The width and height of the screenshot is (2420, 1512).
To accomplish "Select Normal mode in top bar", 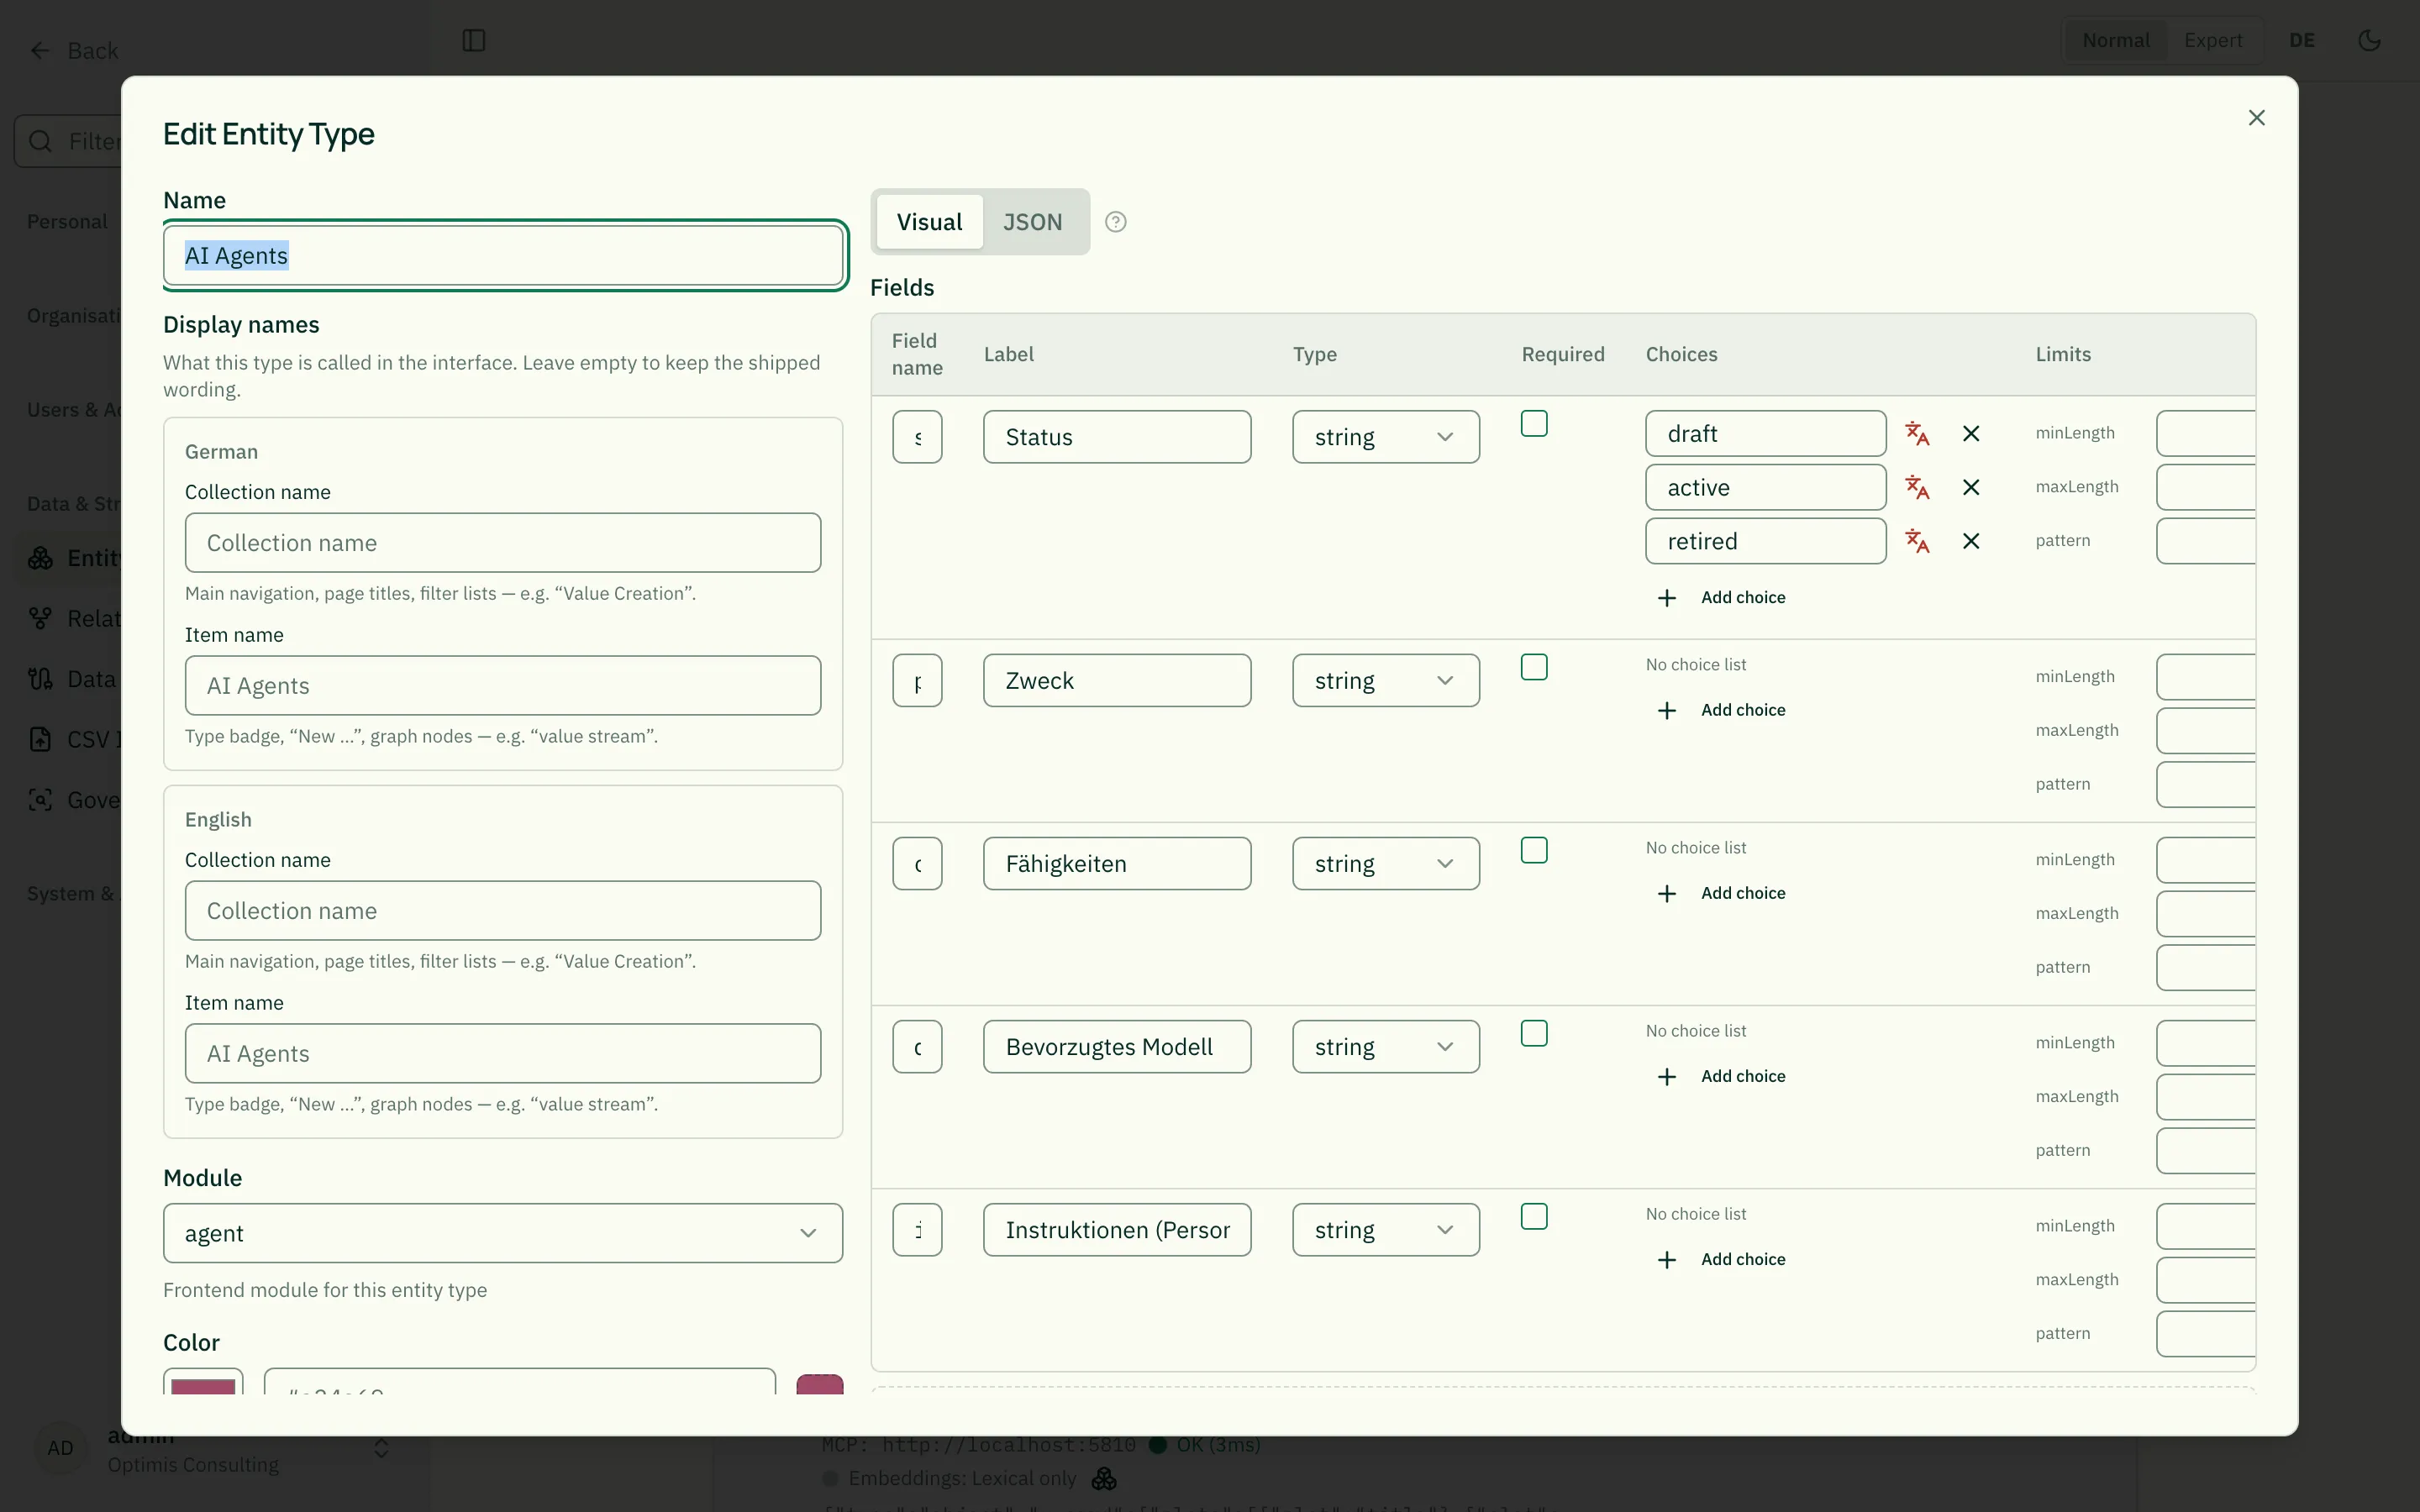I will click(x=2115, y=41).
